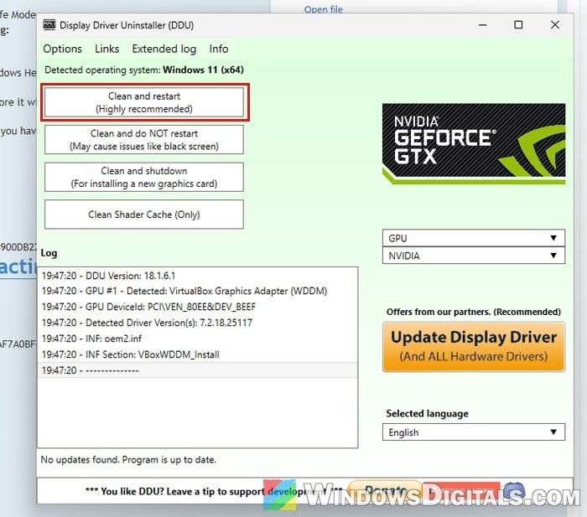
Task: Open the English language dropdown
Action: pyautogui.click(x=474, y=432)
